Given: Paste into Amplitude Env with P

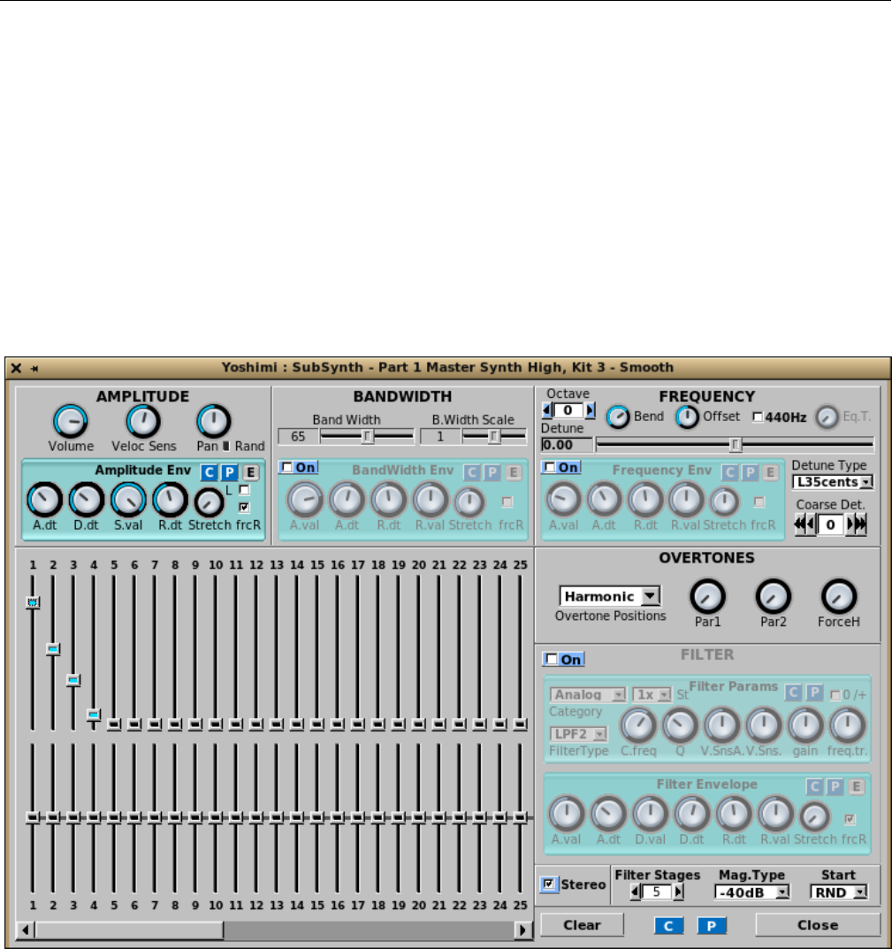Looking at the screenshot, I should coord(229,472).
